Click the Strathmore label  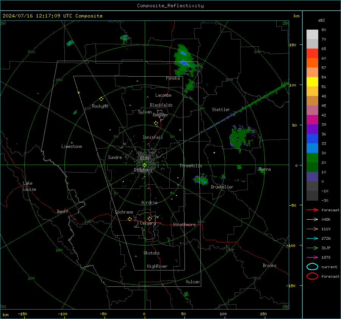tap(184, 225)
